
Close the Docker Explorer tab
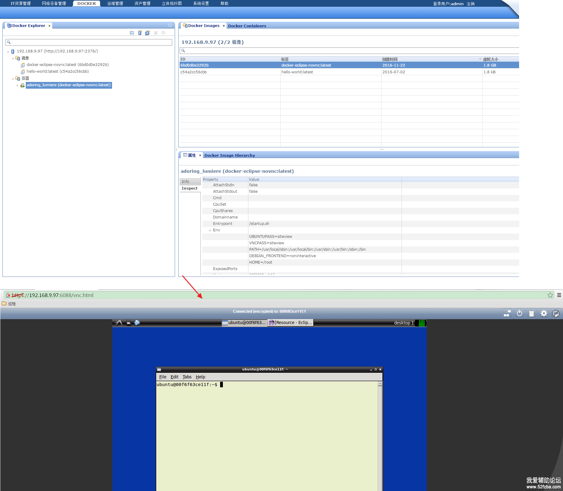[x=49, y=26]
